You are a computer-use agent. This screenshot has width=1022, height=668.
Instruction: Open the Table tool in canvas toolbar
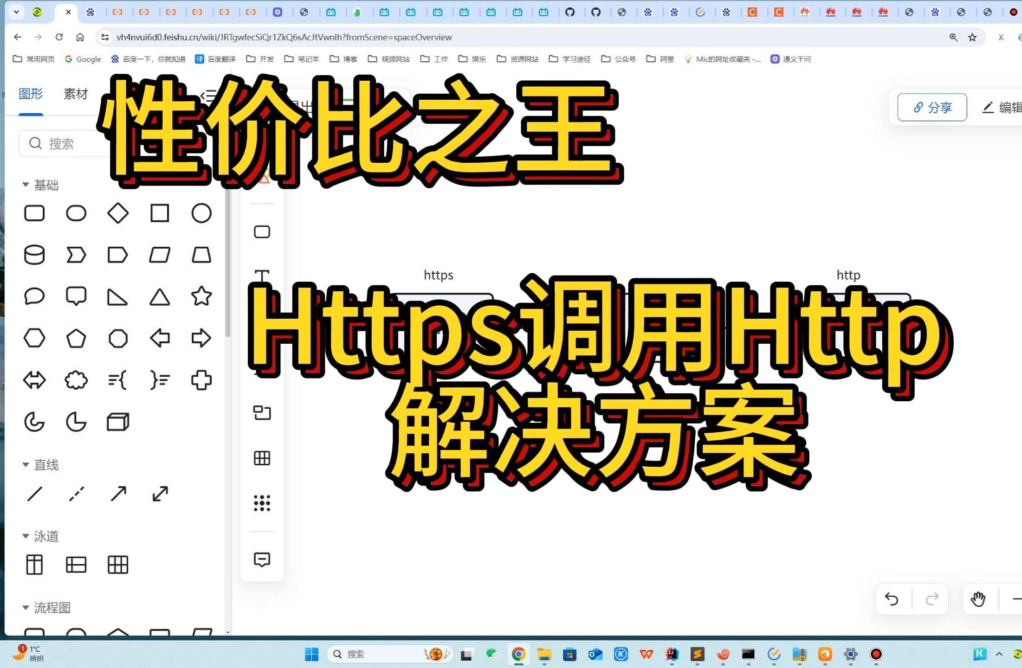pos(262,458)
